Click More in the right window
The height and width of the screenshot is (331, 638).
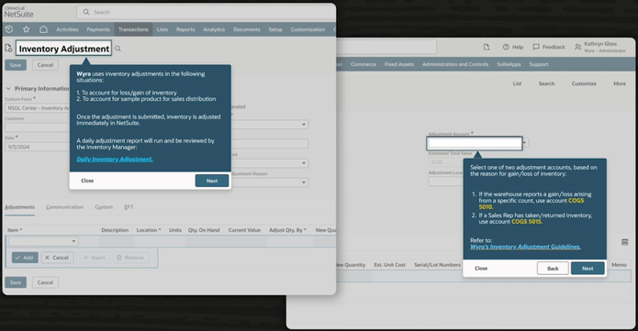click(x=620, y=83)
